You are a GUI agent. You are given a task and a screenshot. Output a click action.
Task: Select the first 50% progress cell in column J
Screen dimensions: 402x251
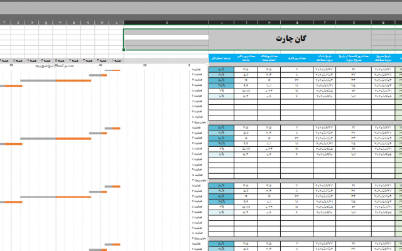point(220,70)
